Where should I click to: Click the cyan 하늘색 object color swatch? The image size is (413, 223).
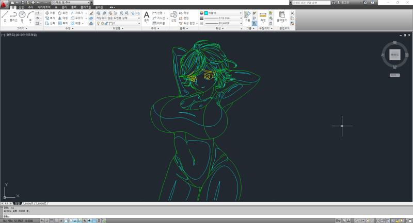206,13
